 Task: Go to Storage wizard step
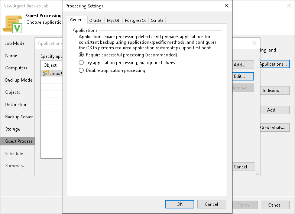pos(13,129)
